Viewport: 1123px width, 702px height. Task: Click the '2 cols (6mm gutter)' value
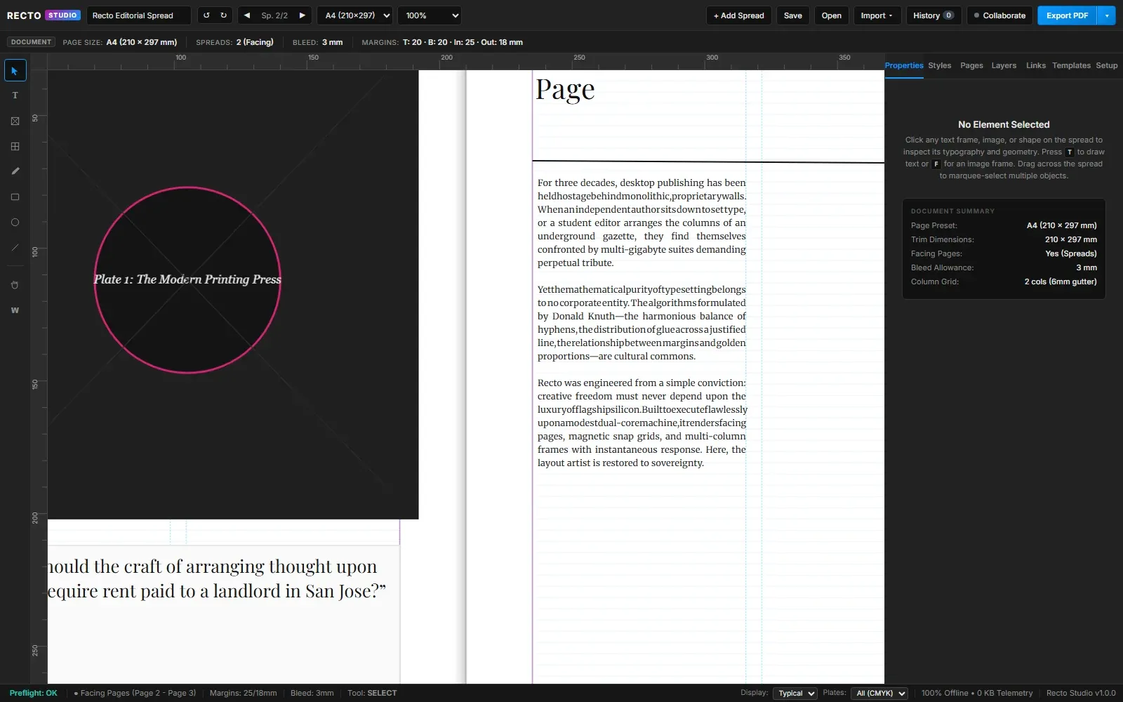pyautogui.click(x=1061, y=282)
